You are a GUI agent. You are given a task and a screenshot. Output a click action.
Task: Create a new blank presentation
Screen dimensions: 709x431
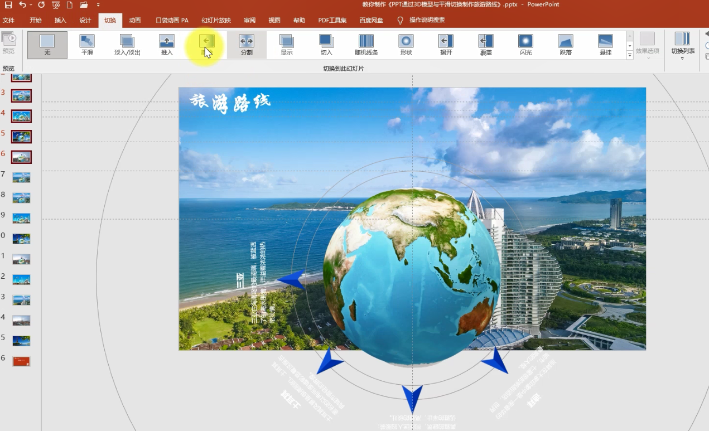click(x=70, y=5)
